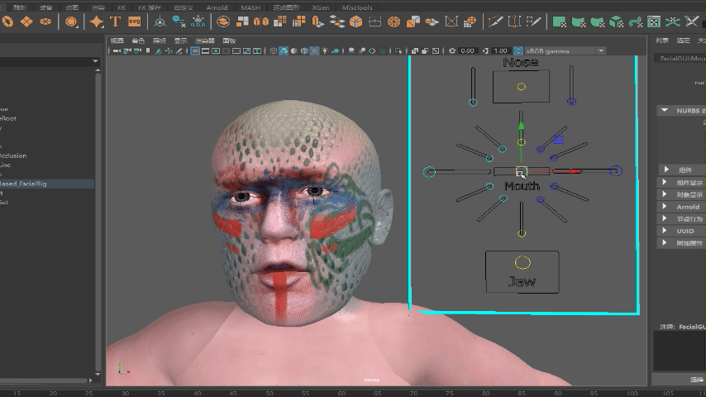The height and width of the screenshot is (397, 706).
Task: Switch to the MASH shelf tab
Action: click(x=250, y=7)
